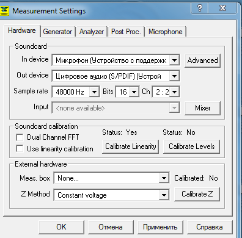Click the Микрофон In device field text
The height and width of the screenshot is (238, 242).
tap(111, 60)
